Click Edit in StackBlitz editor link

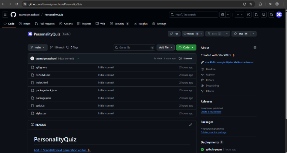point(62,150)
